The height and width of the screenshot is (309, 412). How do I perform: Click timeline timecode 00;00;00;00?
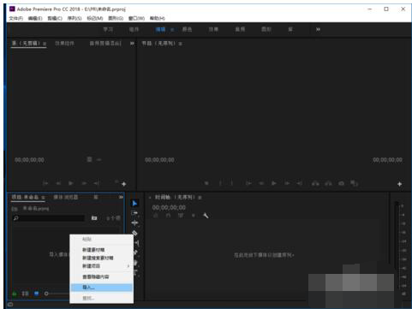[169, 207]
